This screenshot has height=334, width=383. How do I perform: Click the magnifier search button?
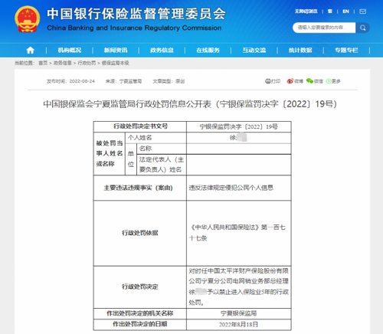tap(362, 28)
